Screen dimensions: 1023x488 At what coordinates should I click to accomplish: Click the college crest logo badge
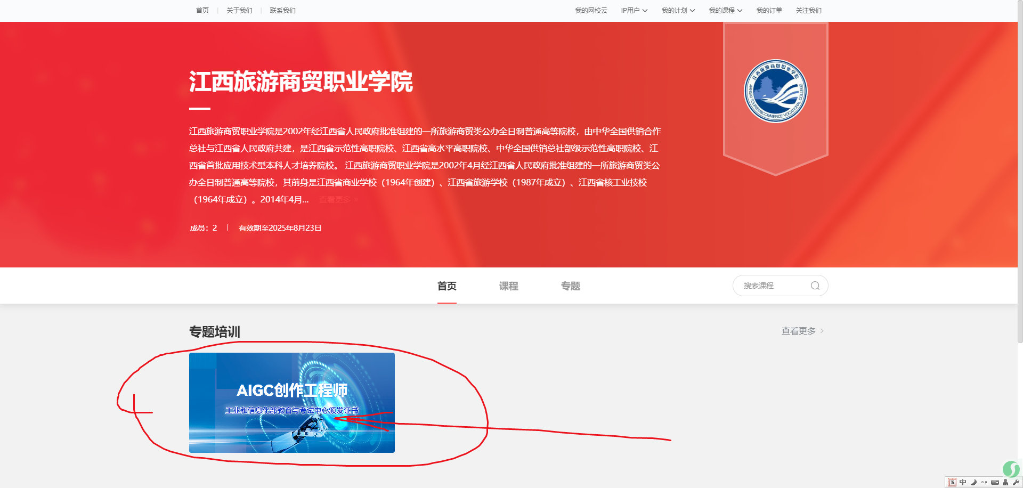[775, 91]
